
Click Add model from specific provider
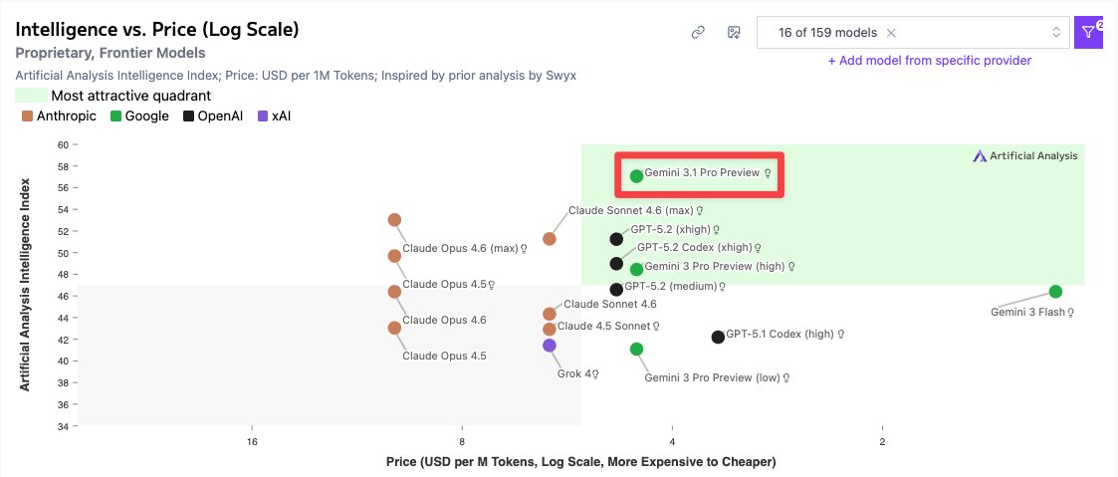[x=929, y=61]
